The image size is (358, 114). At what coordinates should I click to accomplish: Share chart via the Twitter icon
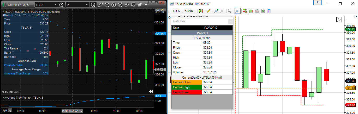point(139,5)
